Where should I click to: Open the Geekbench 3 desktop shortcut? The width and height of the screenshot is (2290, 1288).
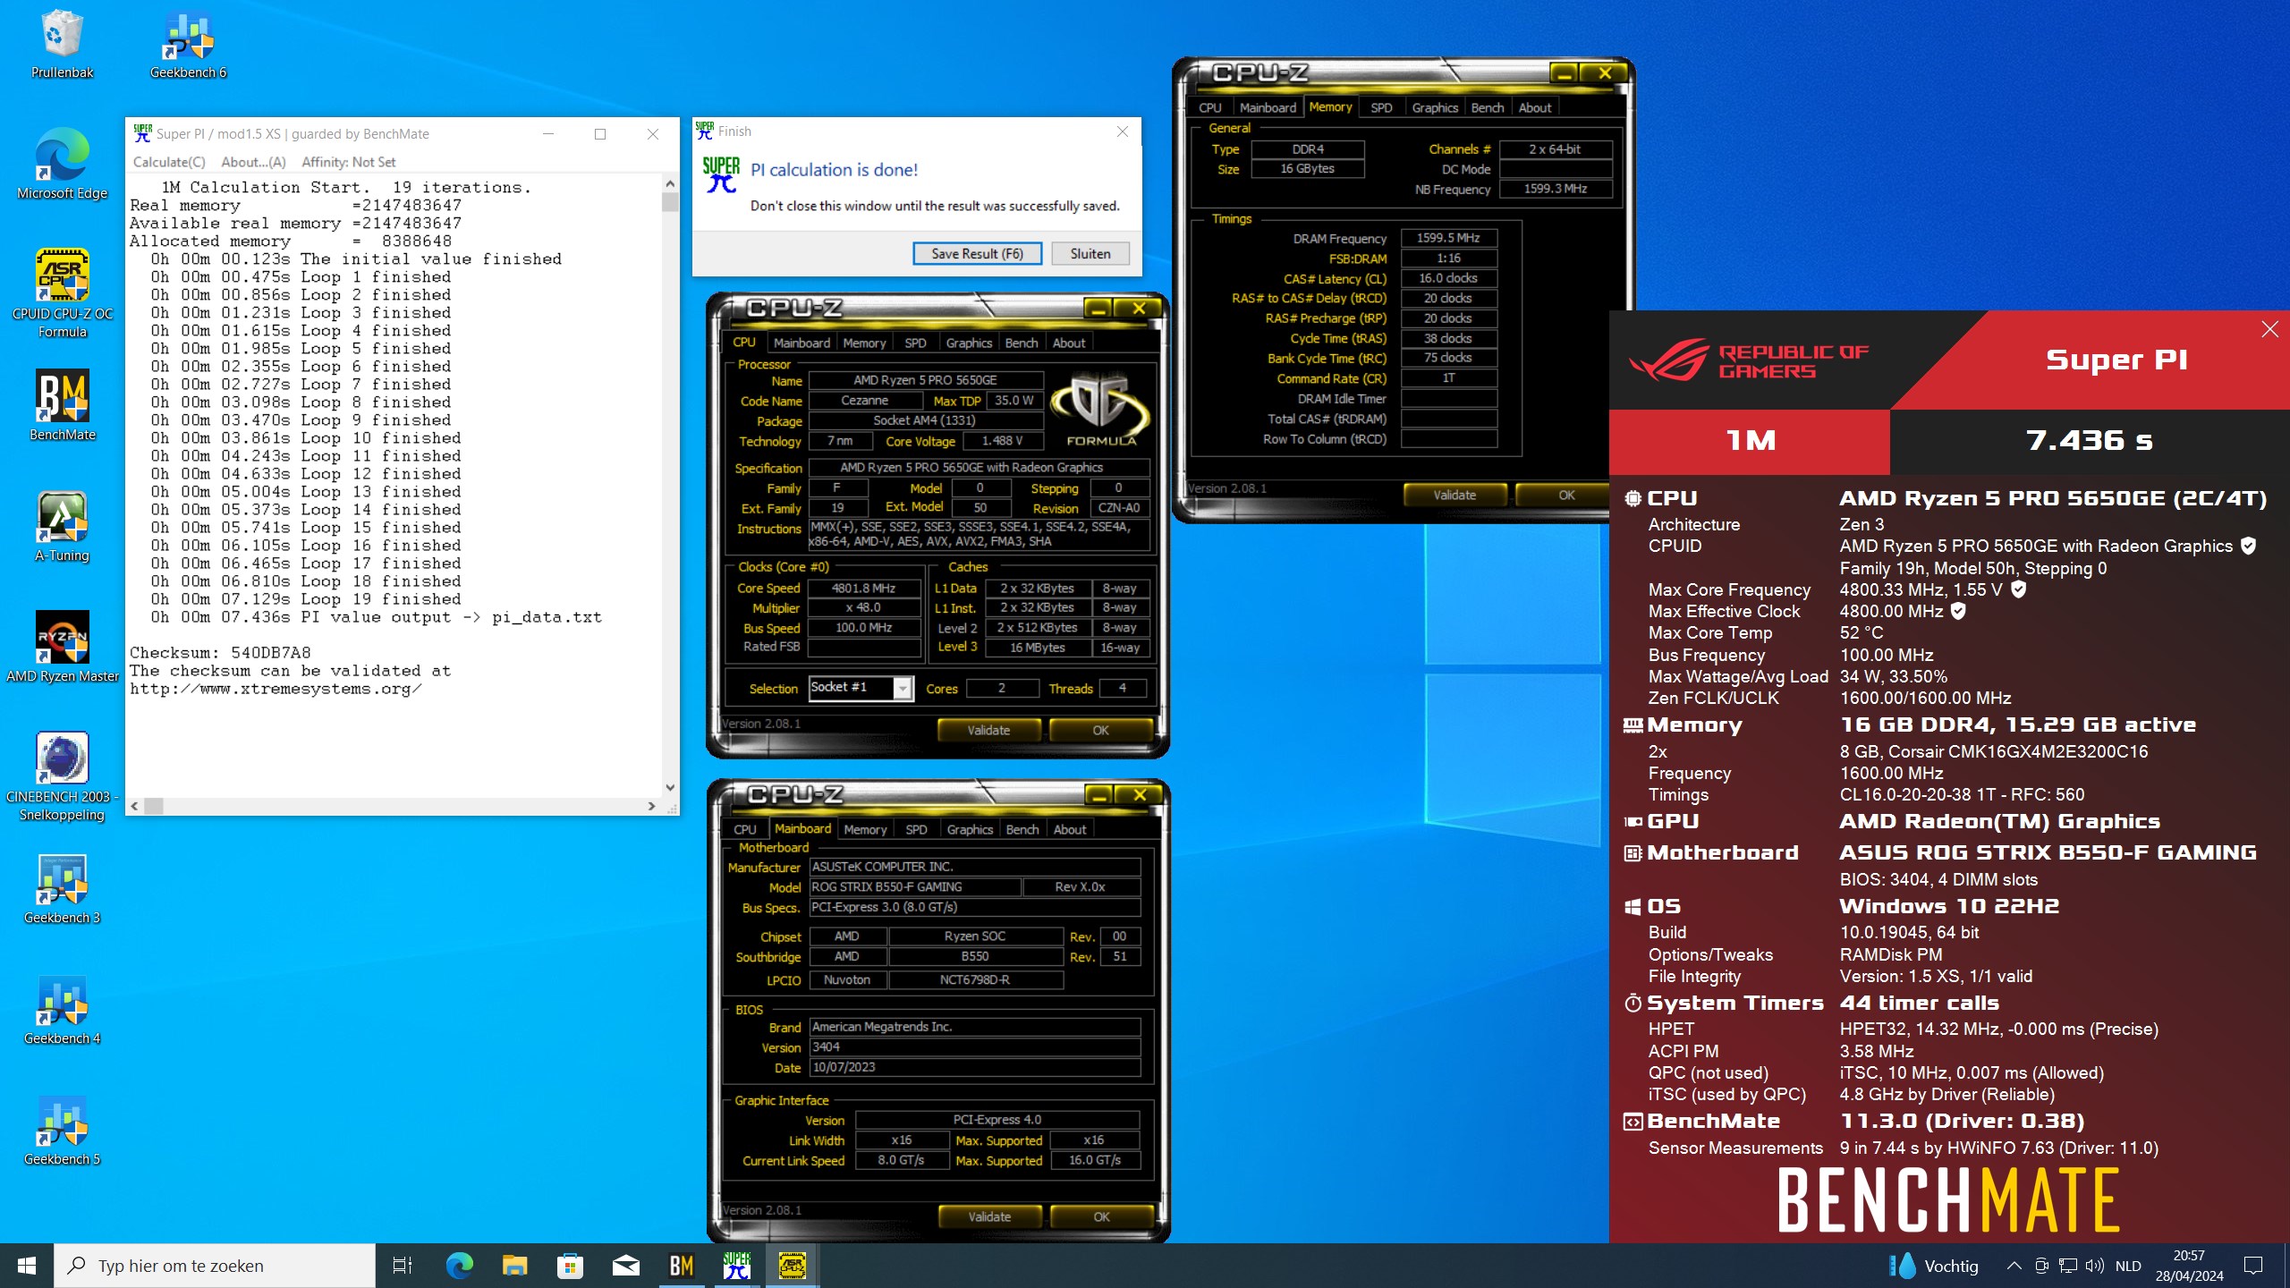[x=62, y=890]
